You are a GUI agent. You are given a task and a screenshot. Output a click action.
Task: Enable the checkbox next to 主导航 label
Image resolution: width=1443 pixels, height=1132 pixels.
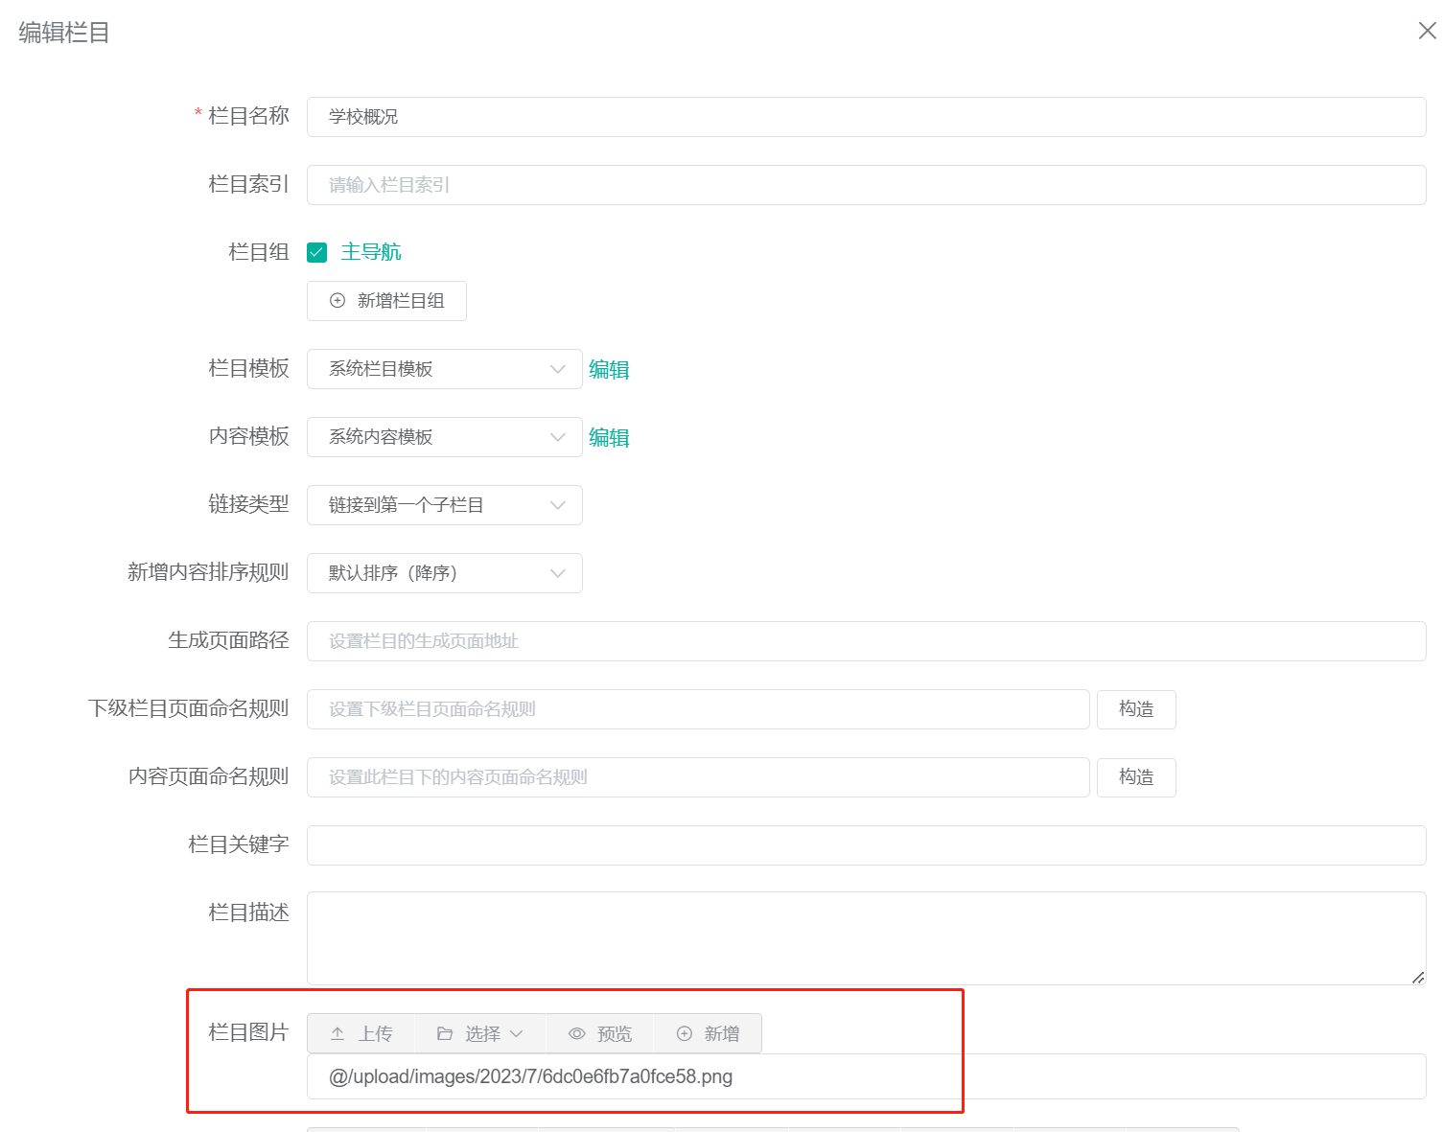click(316, 251)
